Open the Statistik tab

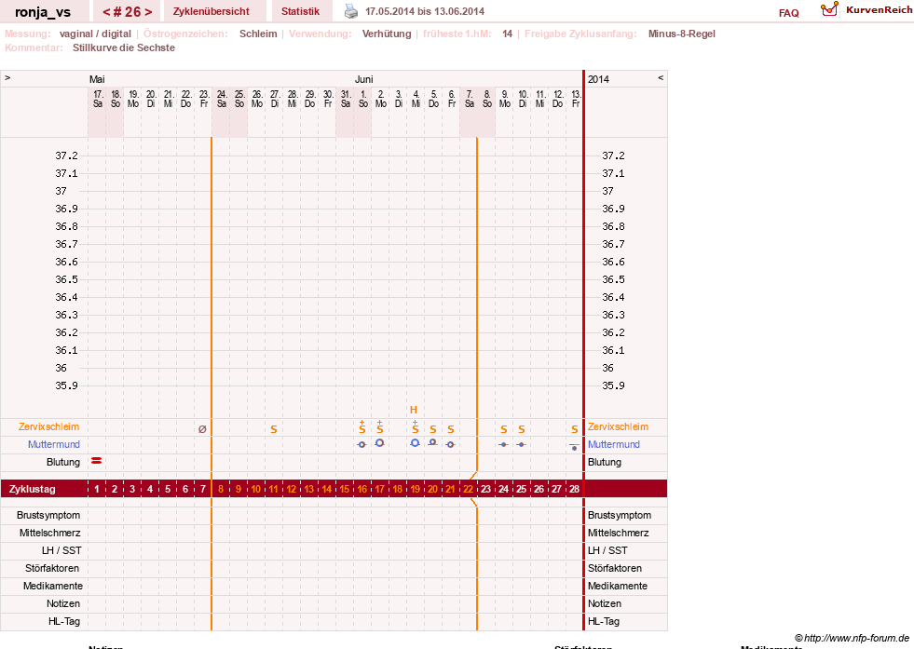coord(300,11)
